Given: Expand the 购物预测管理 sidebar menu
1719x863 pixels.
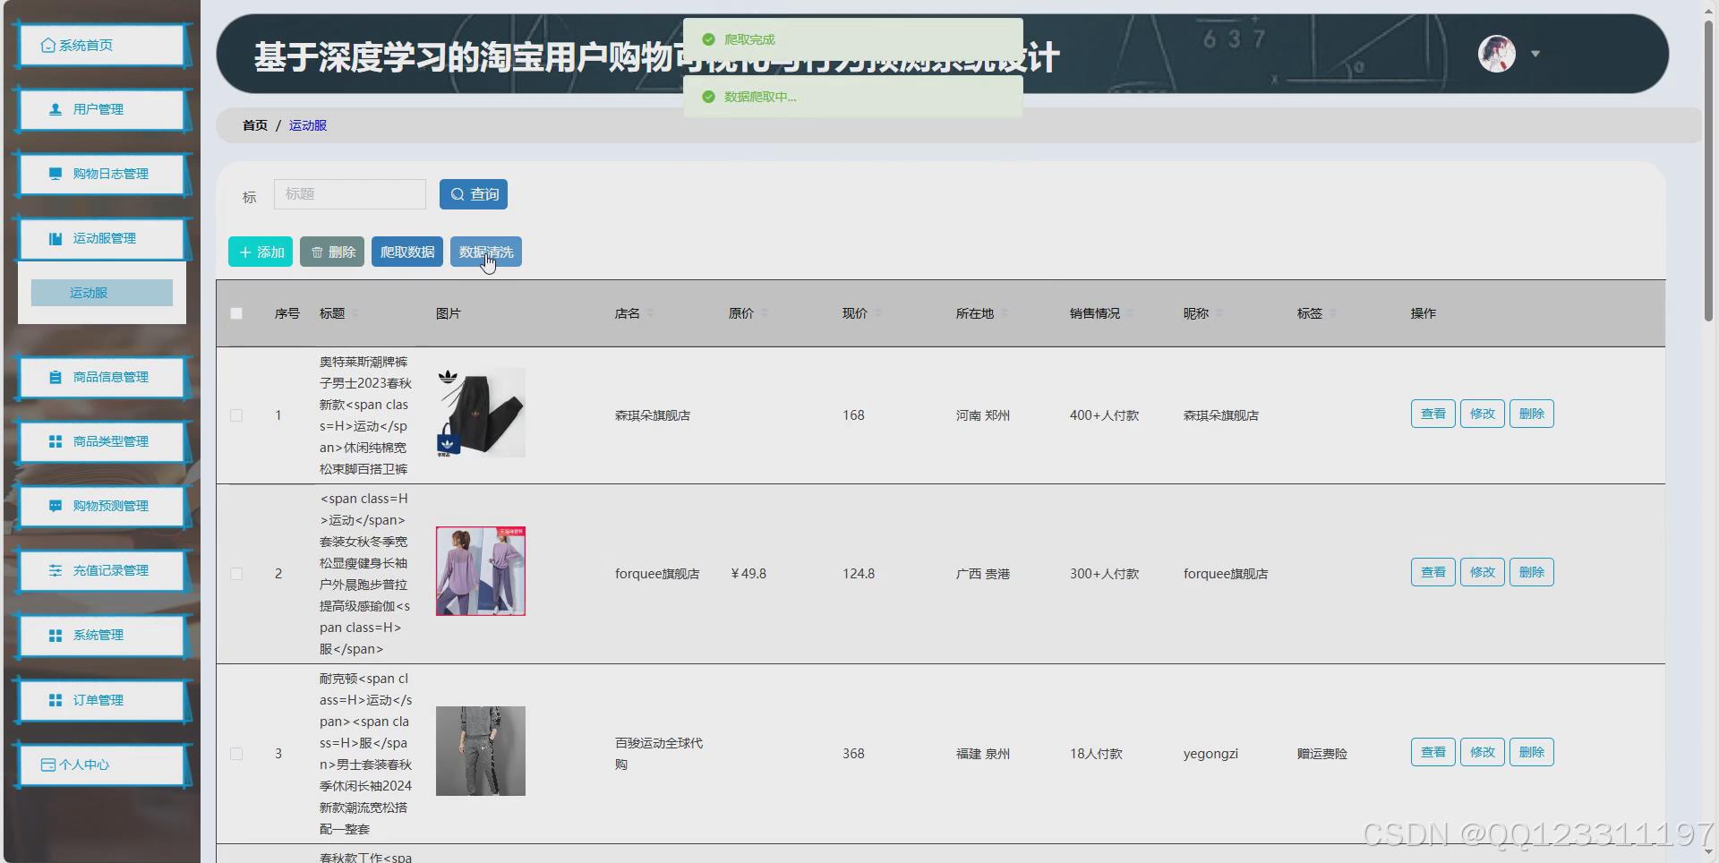Looking at the screenshot, I should coord(102,506).
